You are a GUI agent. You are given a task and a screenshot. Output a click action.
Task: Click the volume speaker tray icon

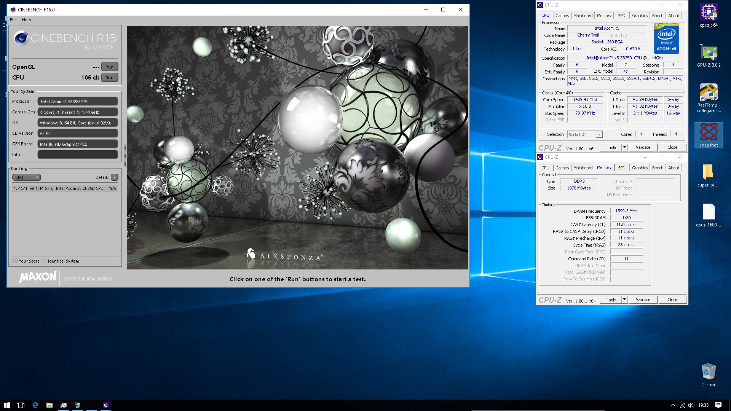click(691, 405)
